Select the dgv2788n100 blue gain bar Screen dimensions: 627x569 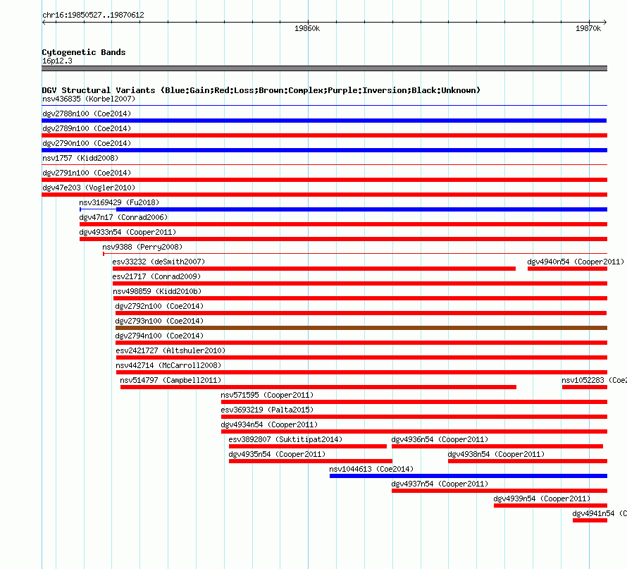324,121
